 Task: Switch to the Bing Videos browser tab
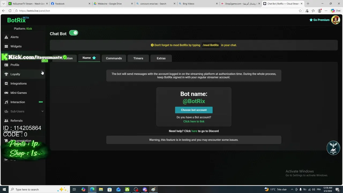(x=198, y=4)
